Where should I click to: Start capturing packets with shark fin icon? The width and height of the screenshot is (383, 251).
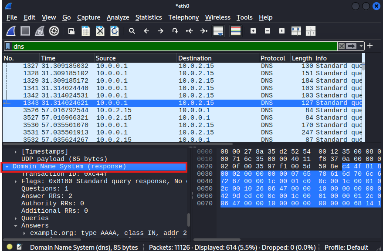11,31
